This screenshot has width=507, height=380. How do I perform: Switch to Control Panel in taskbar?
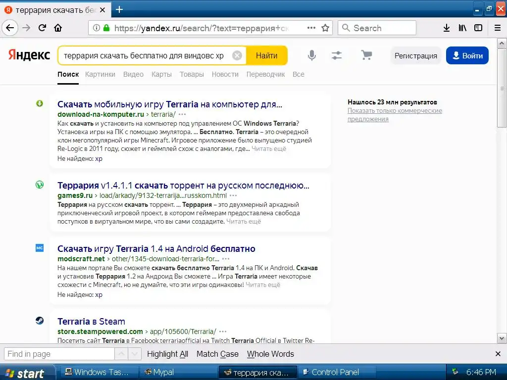pyautogui.click(x=336, y=372)
